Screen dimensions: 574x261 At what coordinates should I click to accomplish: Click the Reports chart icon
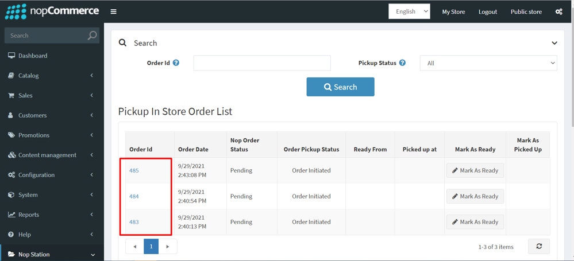coord(11,215)
